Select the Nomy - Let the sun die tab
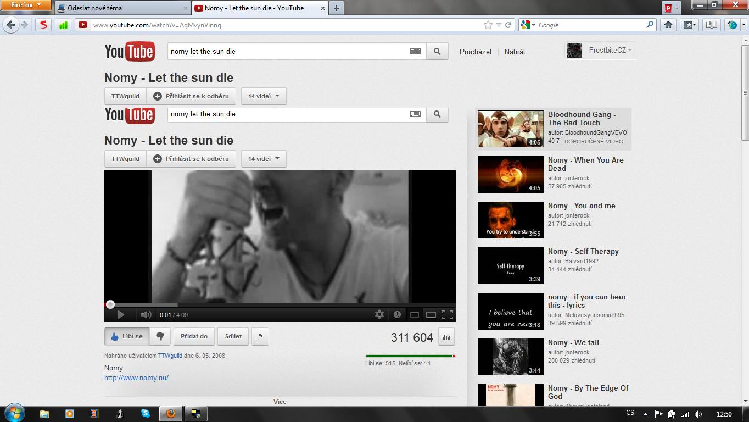749x422 pixels. [x=259, y=8]
